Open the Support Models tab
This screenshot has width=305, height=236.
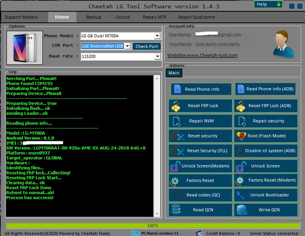pyautogui.click(x=22, y=17)
